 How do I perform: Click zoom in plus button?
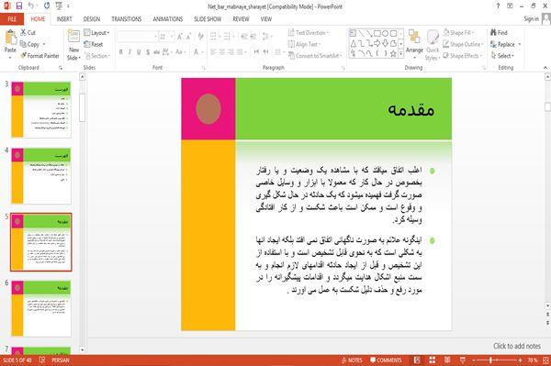click(x=520, y=360)
